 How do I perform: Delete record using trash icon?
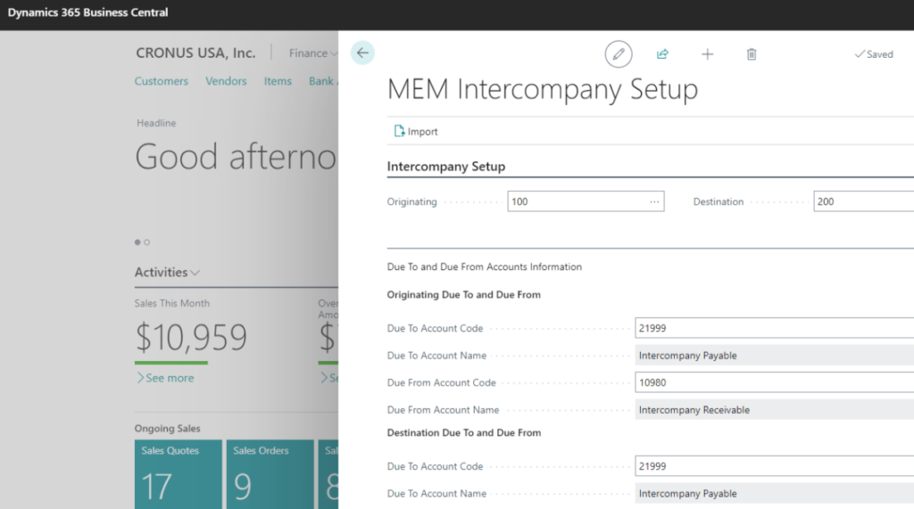[752, 54]
